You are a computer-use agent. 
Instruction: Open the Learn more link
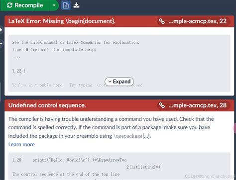click(21, 144)
